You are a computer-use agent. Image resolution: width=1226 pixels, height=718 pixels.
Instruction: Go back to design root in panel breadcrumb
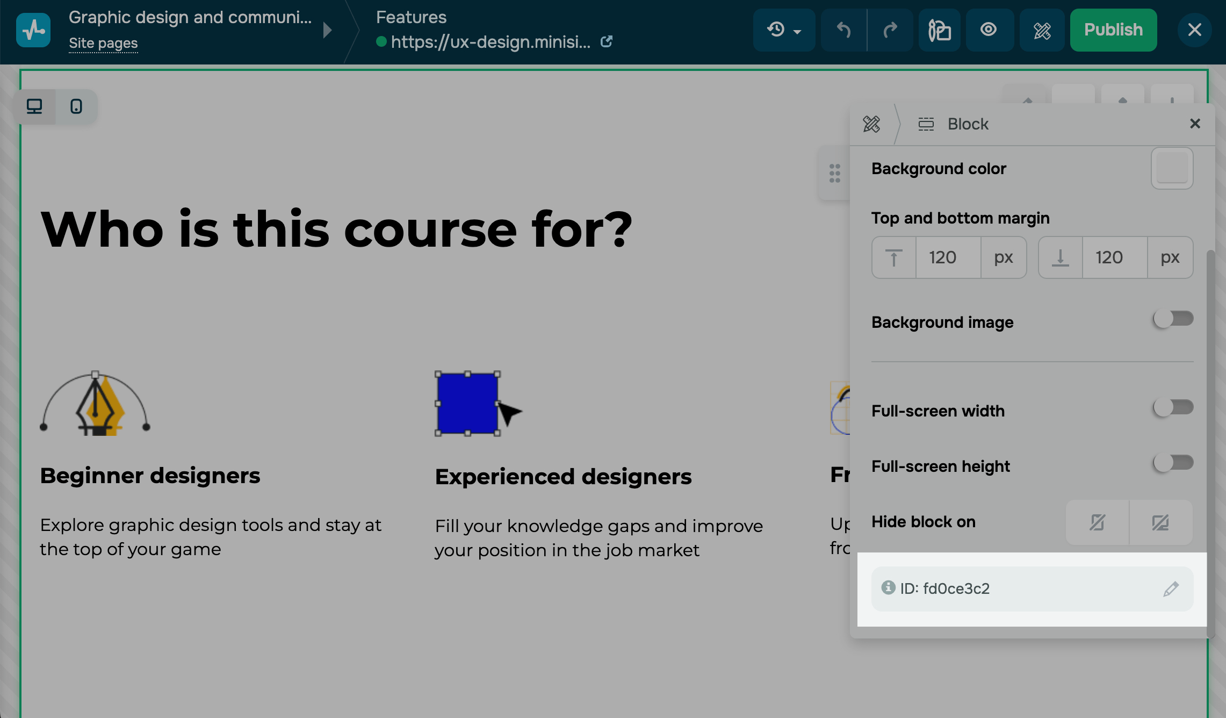871,124
